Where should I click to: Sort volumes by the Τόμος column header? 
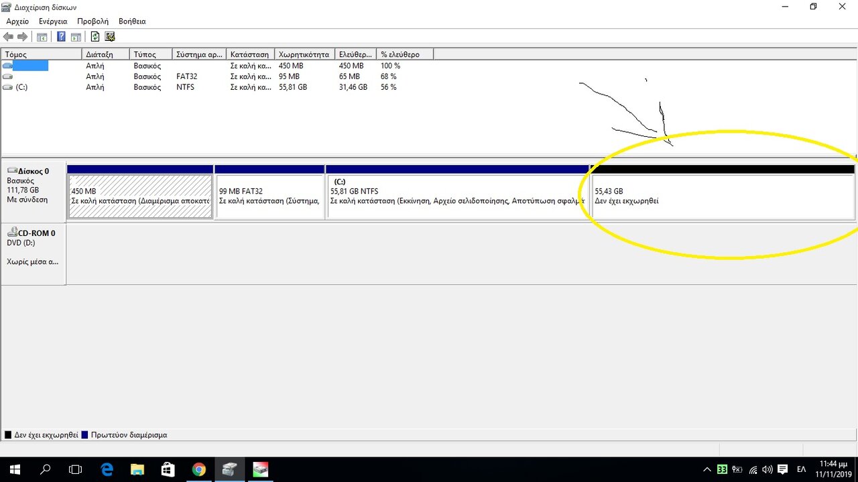42,54
